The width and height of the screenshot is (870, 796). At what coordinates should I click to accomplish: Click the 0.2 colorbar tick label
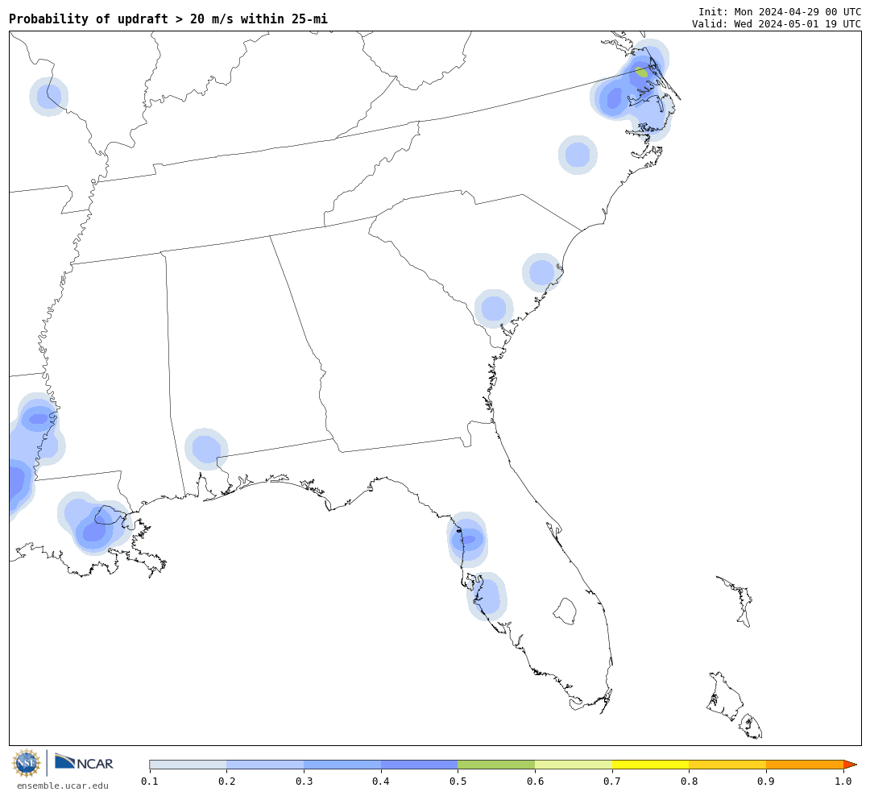point(227,781)
